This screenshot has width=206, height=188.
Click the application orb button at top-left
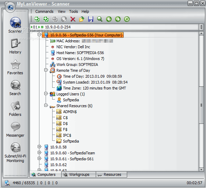pyautogui.click(x=10, y=7)
